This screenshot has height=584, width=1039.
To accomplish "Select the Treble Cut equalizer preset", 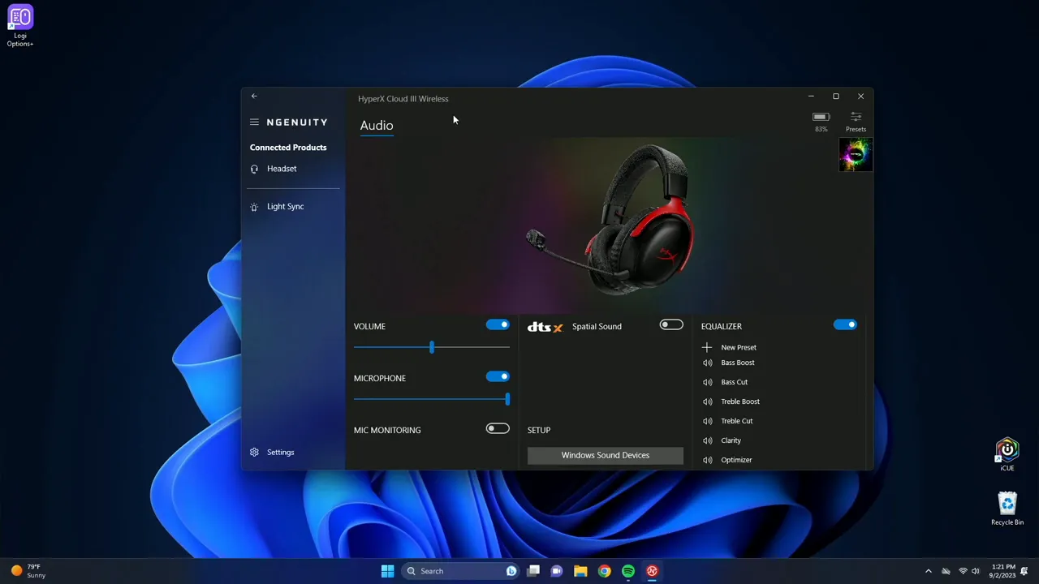I will (736, 420).
